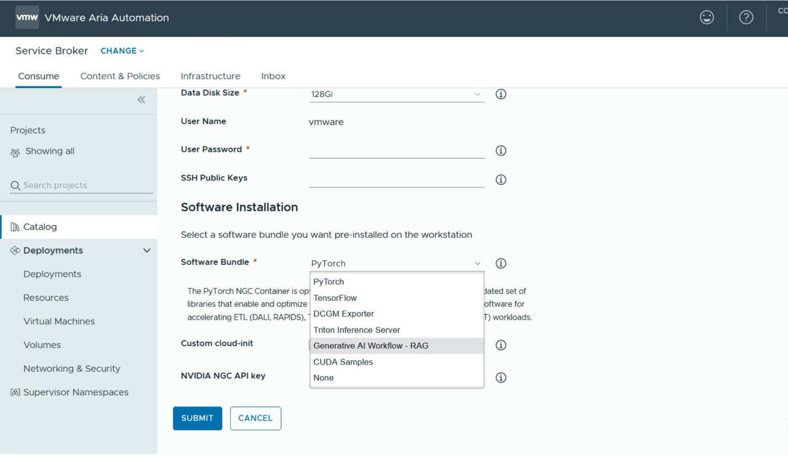Screen dimensions: 788x456
Task: Select None from bundle list
Action: [397, 378]
